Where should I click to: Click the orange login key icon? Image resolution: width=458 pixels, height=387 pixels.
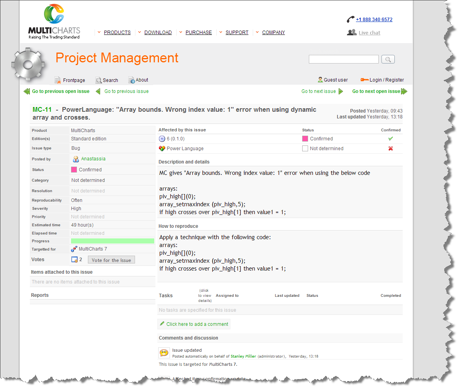365,80
